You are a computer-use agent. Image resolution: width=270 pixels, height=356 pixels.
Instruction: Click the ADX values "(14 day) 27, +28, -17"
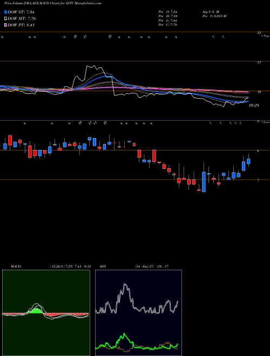click(152, 266)
